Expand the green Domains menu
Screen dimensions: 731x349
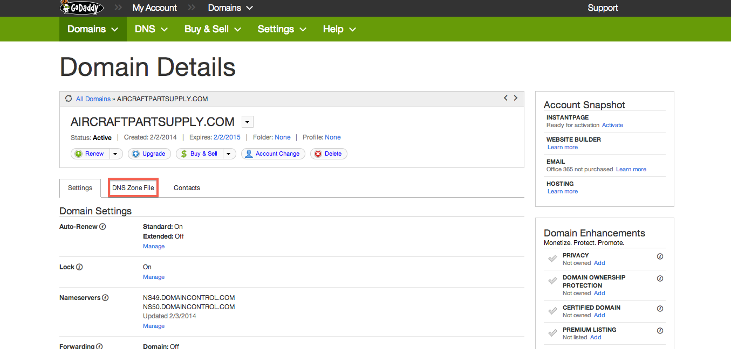(x=93, y=29)
